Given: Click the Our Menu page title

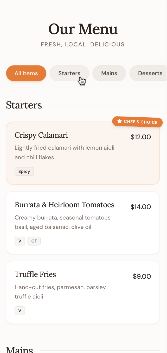Looking at the screenshot, I should [x=83, y=29].
